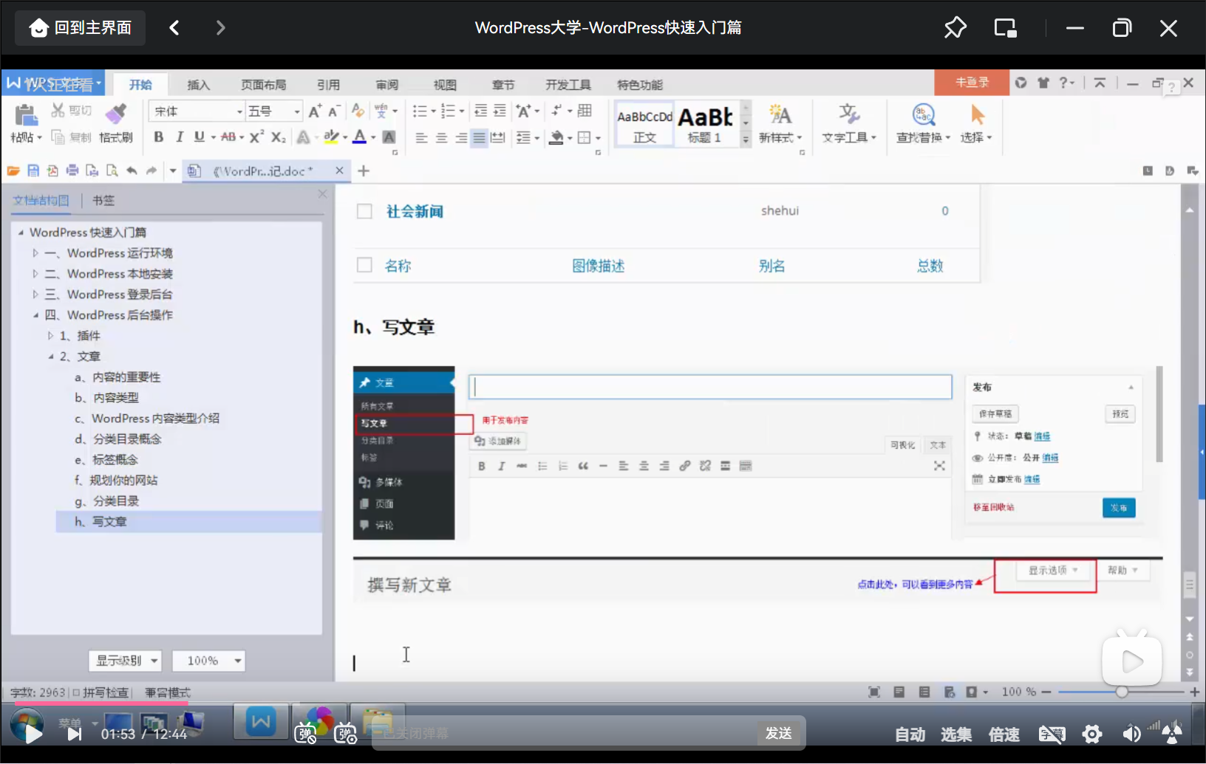
Task: Click the subscript X₂ icon
Action: (278, 137)
